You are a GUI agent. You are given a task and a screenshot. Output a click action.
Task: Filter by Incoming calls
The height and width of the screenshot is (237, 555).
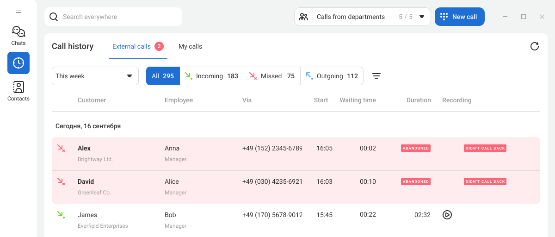coord(212,76)
